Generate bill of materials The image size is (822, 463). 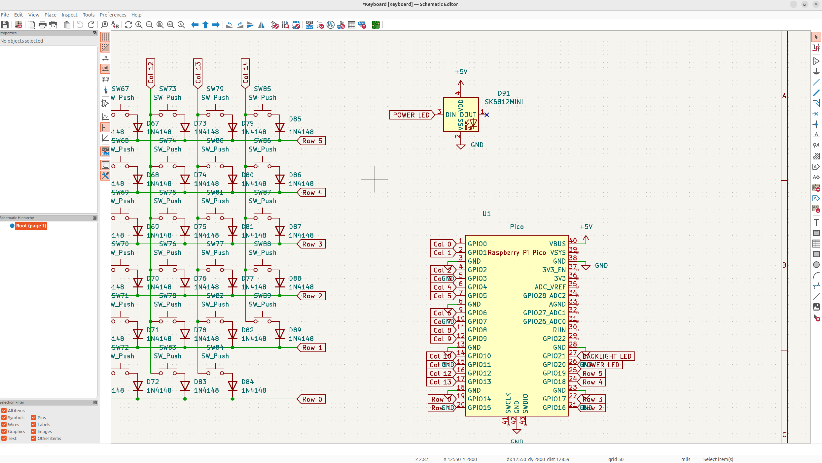362,25
